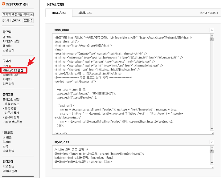The height and width of the screenshot is (178, 222).
Task: Click the 로그아웃 button
Action: point(28,21)
